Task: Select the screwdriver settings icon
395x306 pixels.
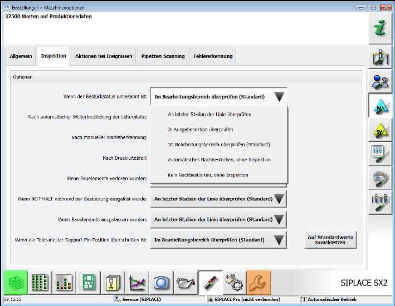Action: 210,283
